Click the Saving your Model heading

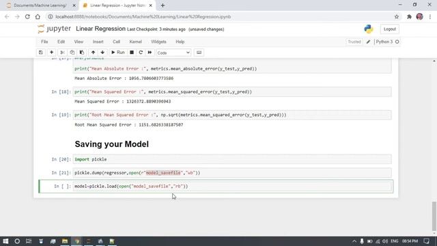[x=111, y=144]
